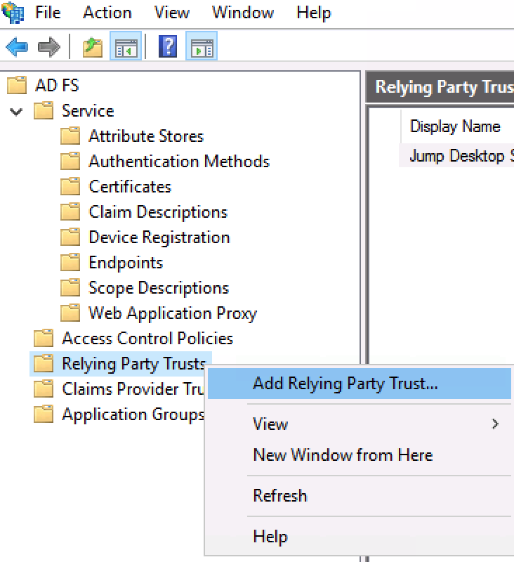Viewport: 514px width, 562px height.
Task: Select Relying Party Trusts label in the tree
Action: pyautogui.click(x=133, y=364)
